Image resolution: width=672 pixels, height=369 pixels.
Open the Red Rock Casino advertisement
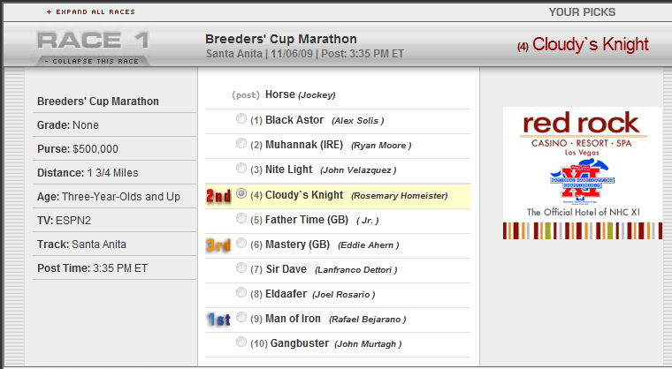(583, 173)
